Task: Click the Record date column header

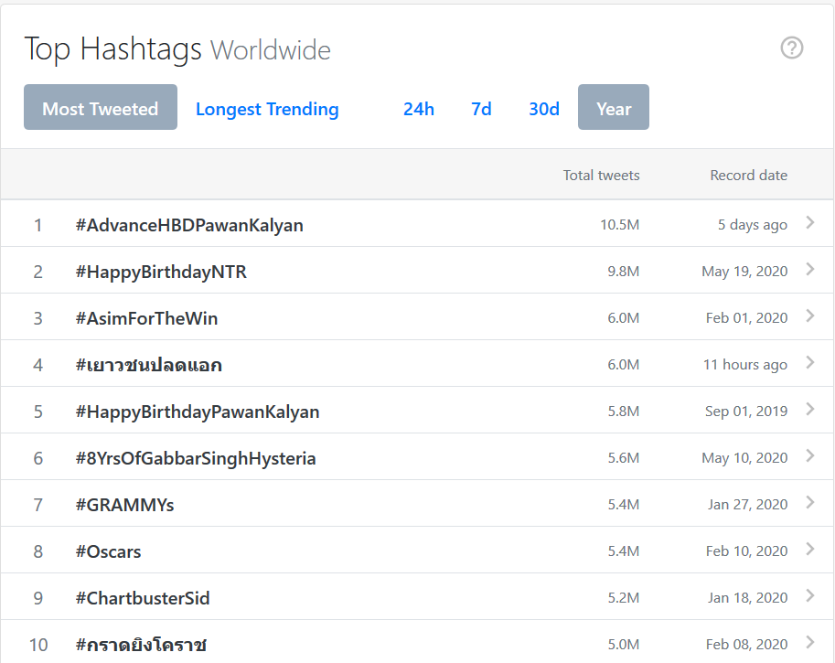Action: 748,176
